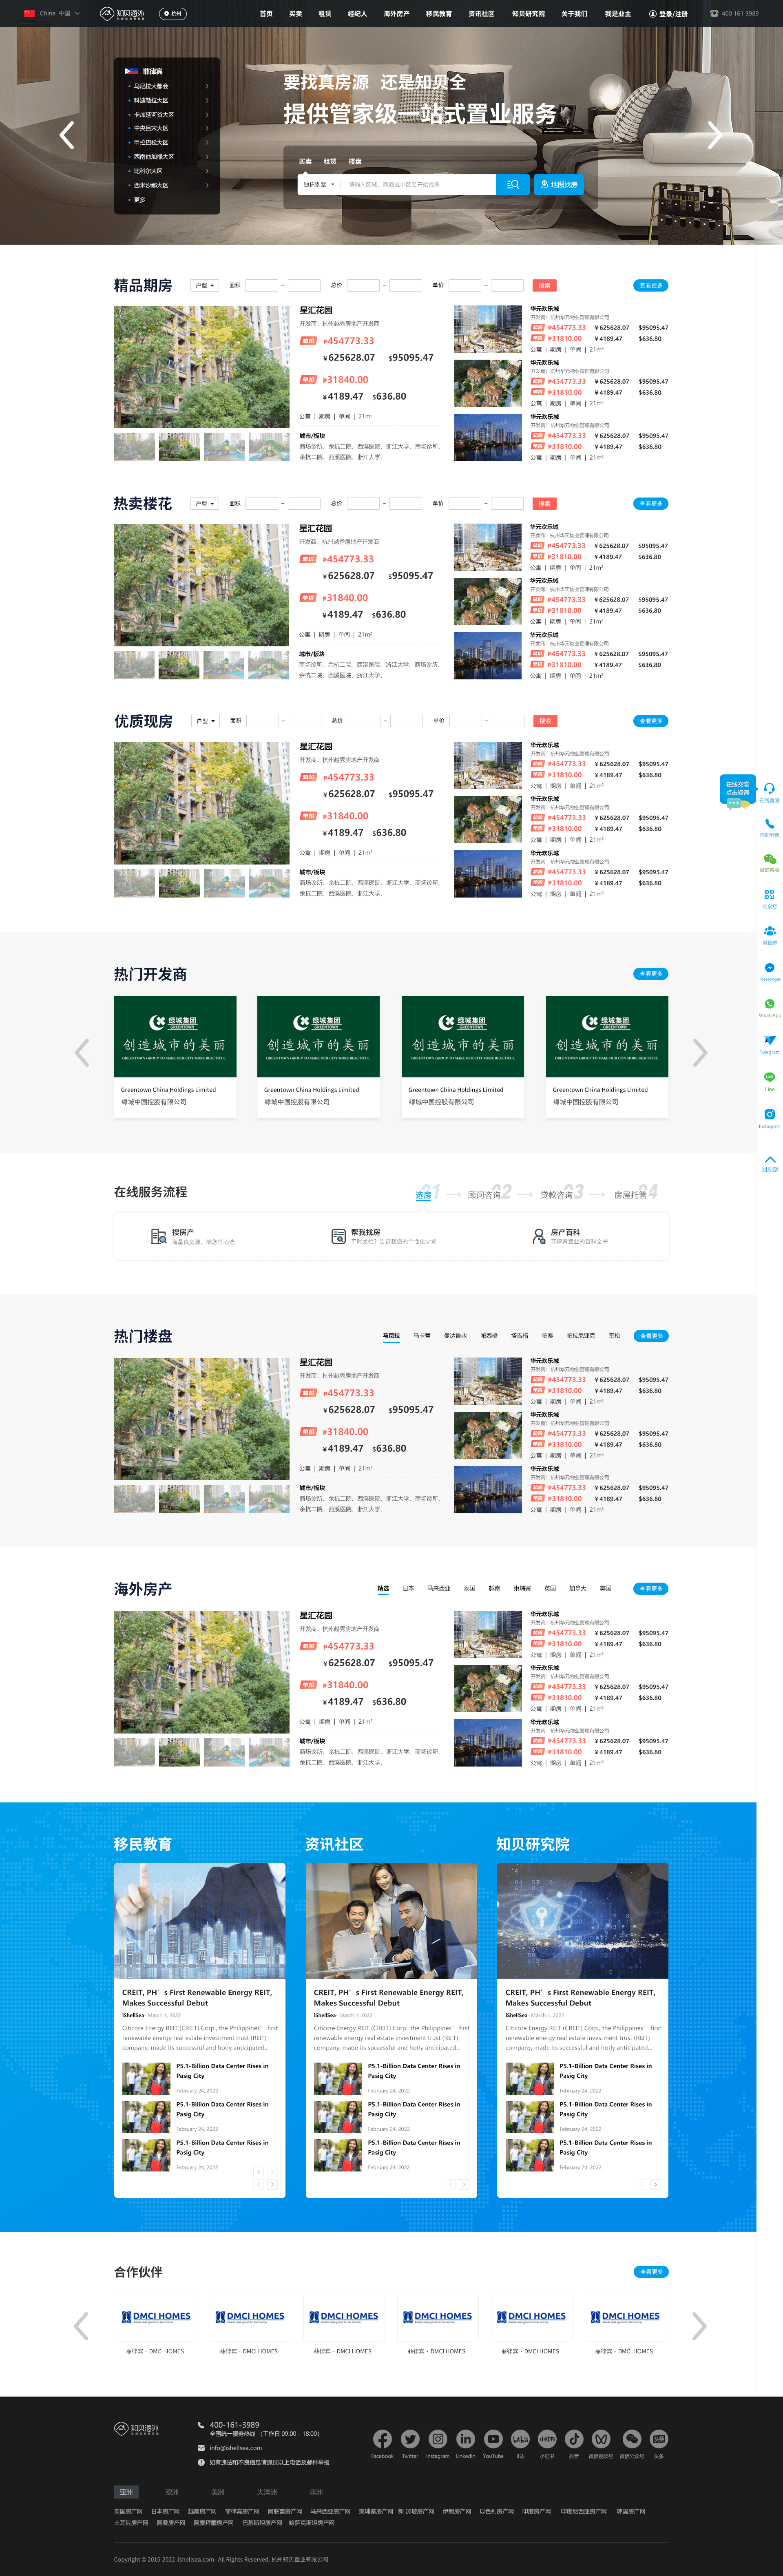The width and height of the screenshot is (783, 2576).
Task: Switch to the 楼盘 tab in the hero search
Action: point(355,161)
